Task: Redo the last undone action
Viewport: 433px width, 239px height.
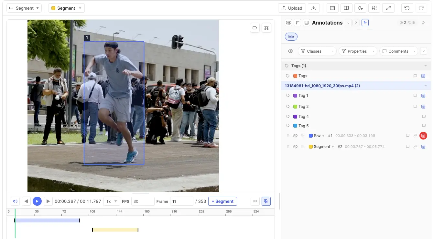Action: click(x=421, y=8)
